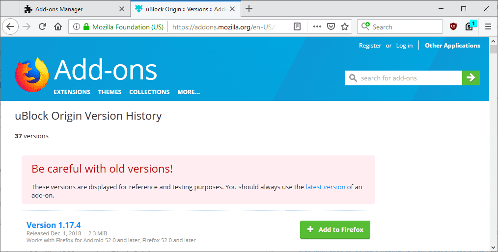The width and height of the screenshot is (498, 252).
Task: Follow the latest version link
Action: (325, 187)
